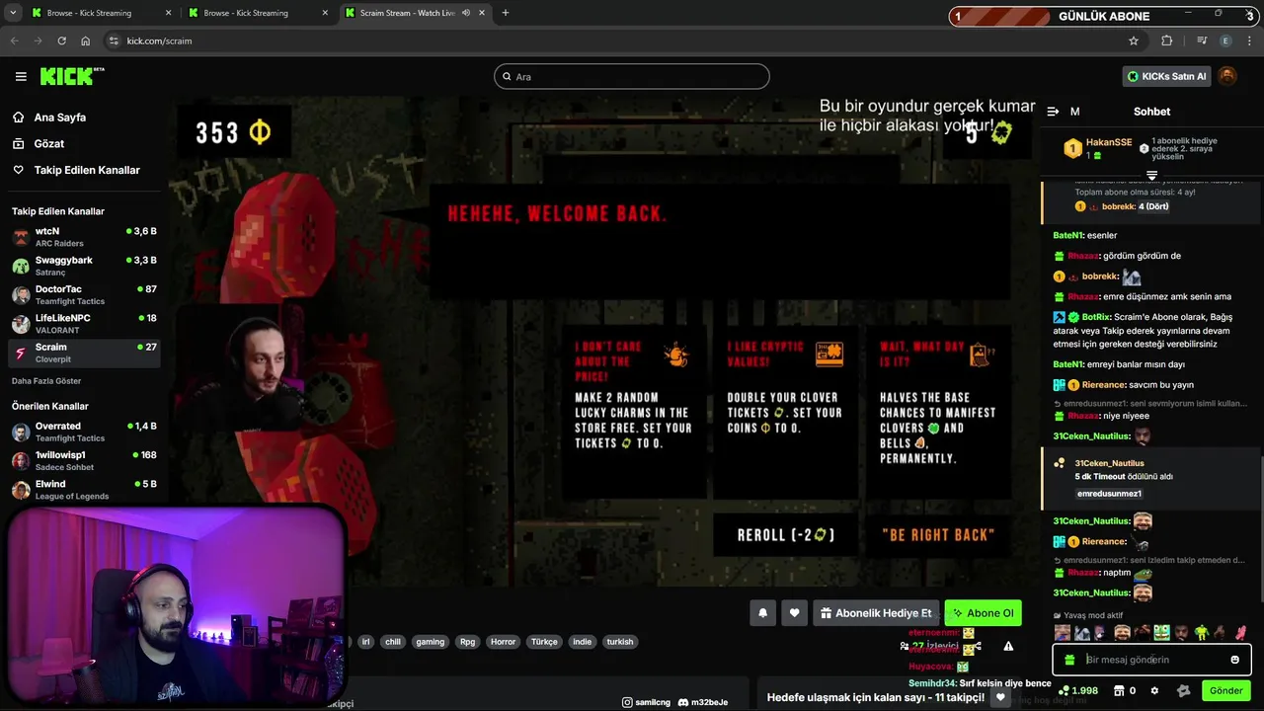The height and width of the screenshot is (711, 1264).
Task: Click HakanSSE in the gift leaderboard
Action: [x=1109, y=142]
